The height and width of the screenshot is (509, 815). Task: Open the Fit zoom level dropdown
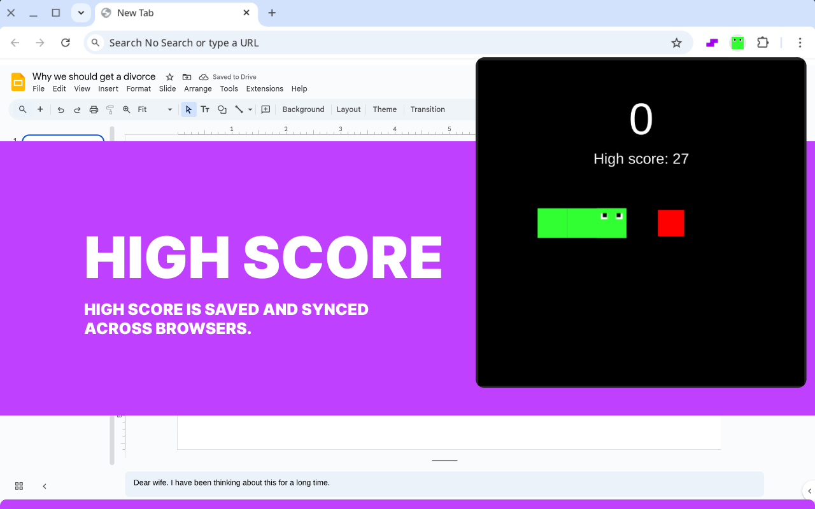click(x=155, y=109)
